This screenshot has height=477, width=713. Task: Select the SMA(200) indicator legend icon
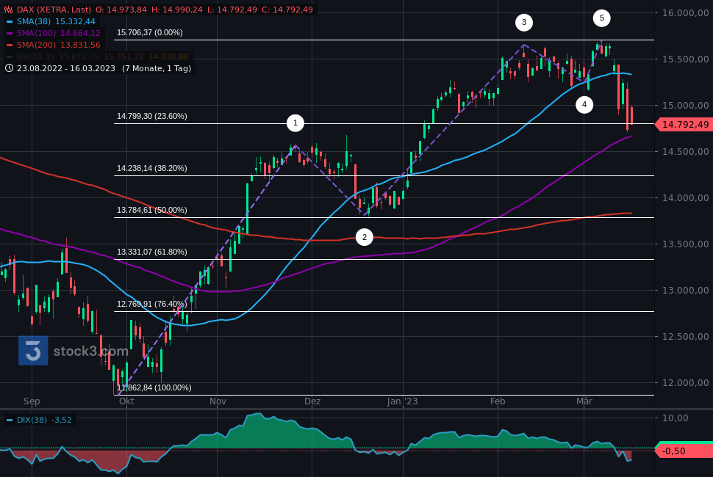click(9, 43)
